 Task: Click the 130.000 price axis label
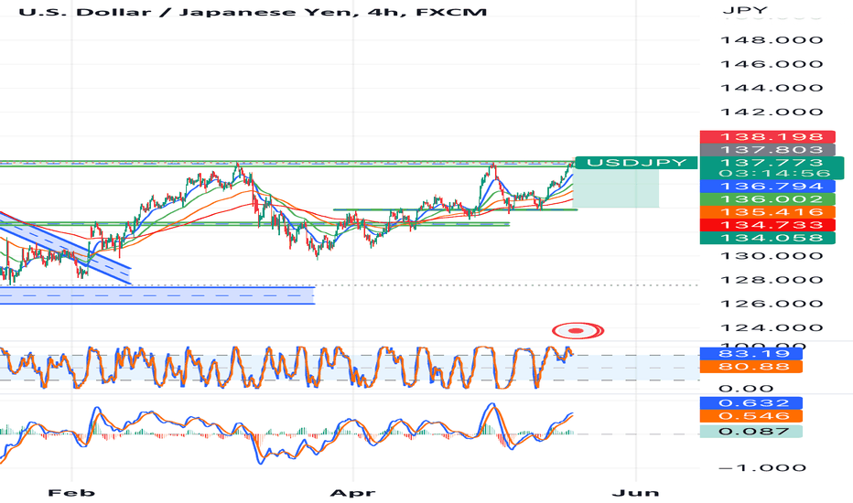click(771, 255)
